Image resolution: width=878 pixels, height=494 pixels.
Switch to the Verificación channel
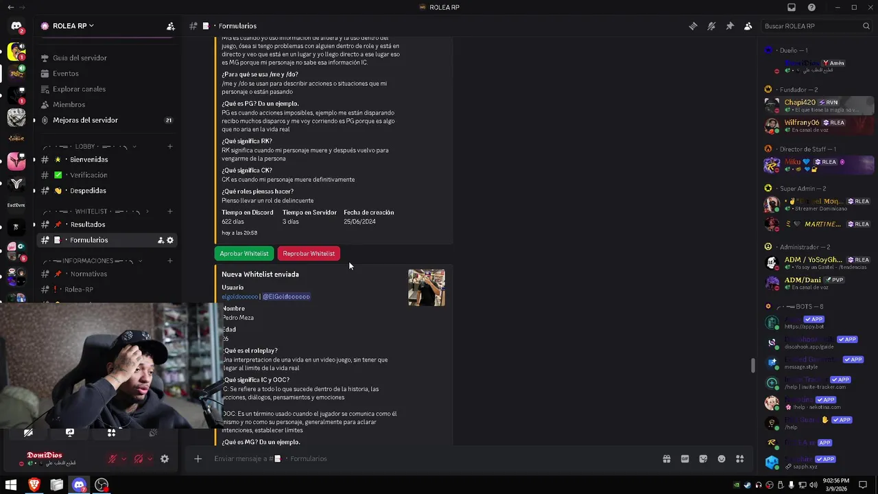107,175
